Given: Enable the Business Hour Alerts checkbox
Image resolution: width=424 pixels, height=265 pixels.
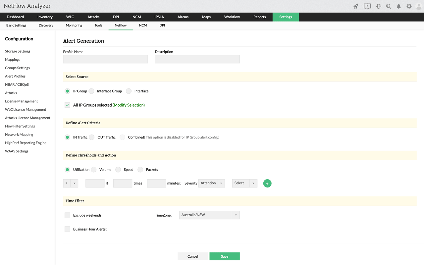Looking at the screenshot, I should tap(67, 229).
